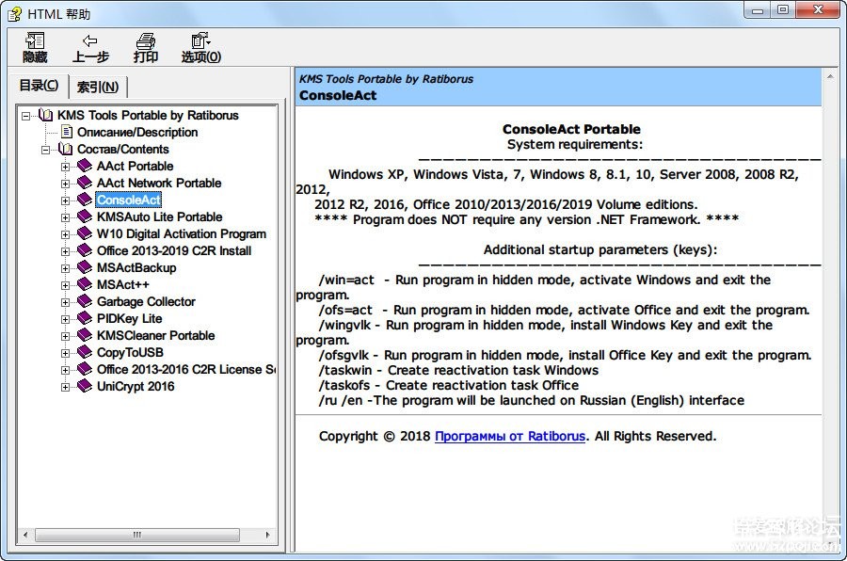Click the book icon beside Office 2013-2016 C2R License
This screenshot has width=847, height=561.
[85, 370]
